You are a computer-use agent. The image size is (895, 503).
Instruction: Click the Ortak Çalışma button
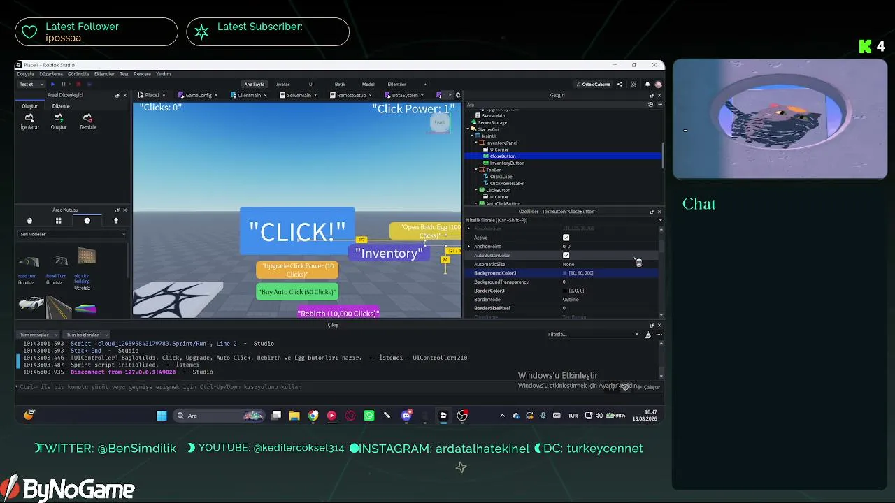[x=593, y=84]
